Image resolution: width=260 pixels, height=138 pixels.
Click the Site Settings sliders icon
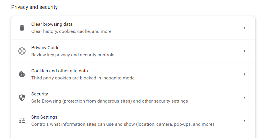[x=22, y=121]
